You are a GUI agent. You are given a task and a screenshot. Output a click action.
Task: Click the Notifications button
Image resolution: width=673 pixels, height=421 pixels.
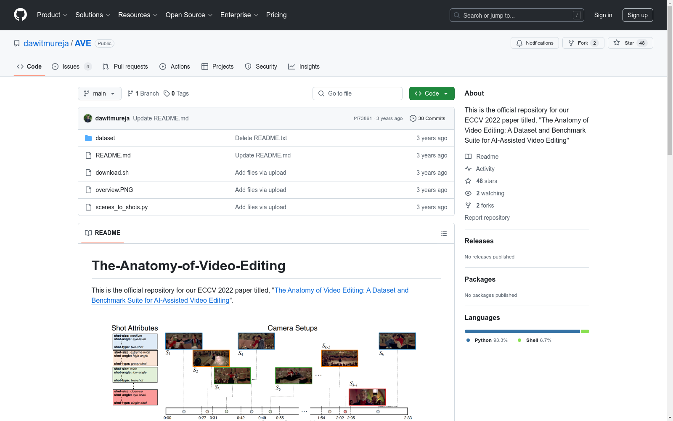535,43
